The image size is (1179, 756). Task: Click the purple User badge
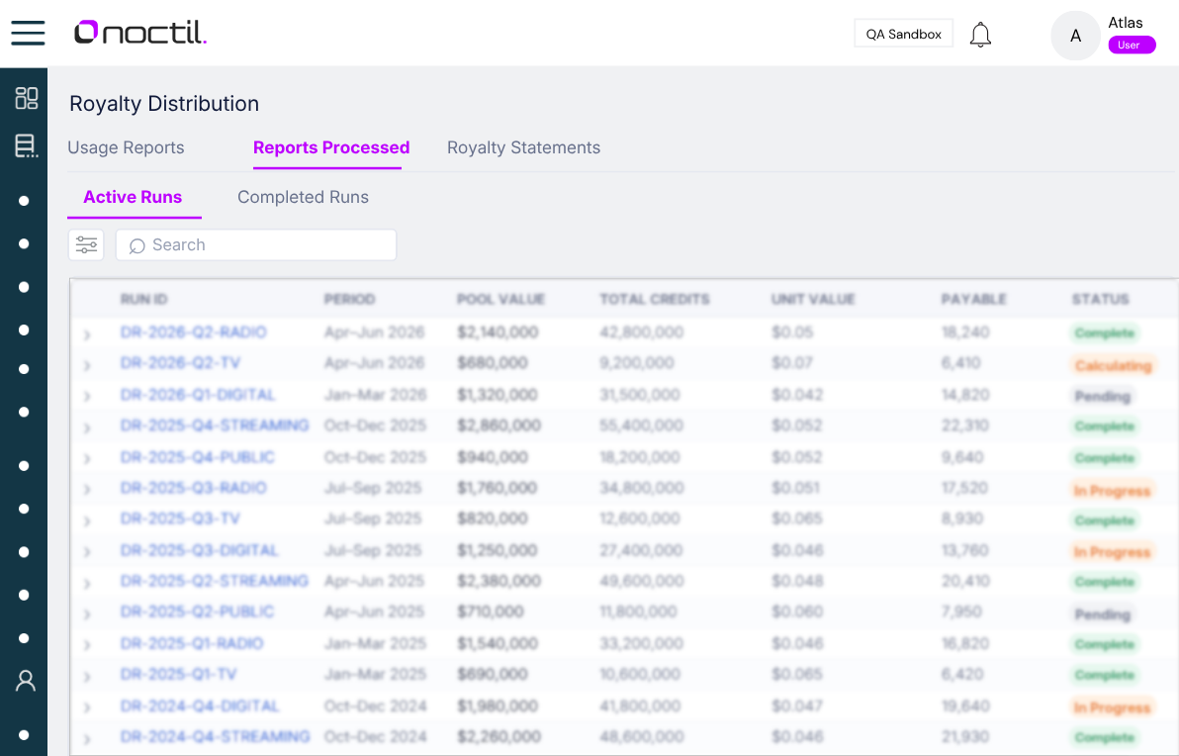pyautogui.click(x=1131, y=46)
